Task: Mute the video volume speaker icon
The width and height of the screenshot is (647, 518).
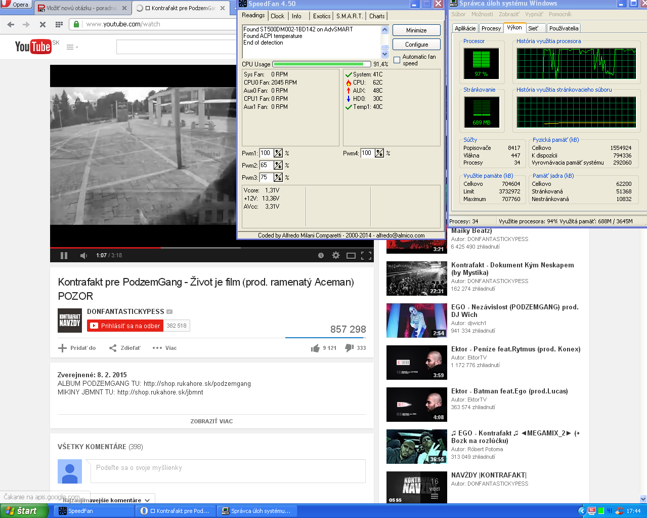Action: [83, 256]
